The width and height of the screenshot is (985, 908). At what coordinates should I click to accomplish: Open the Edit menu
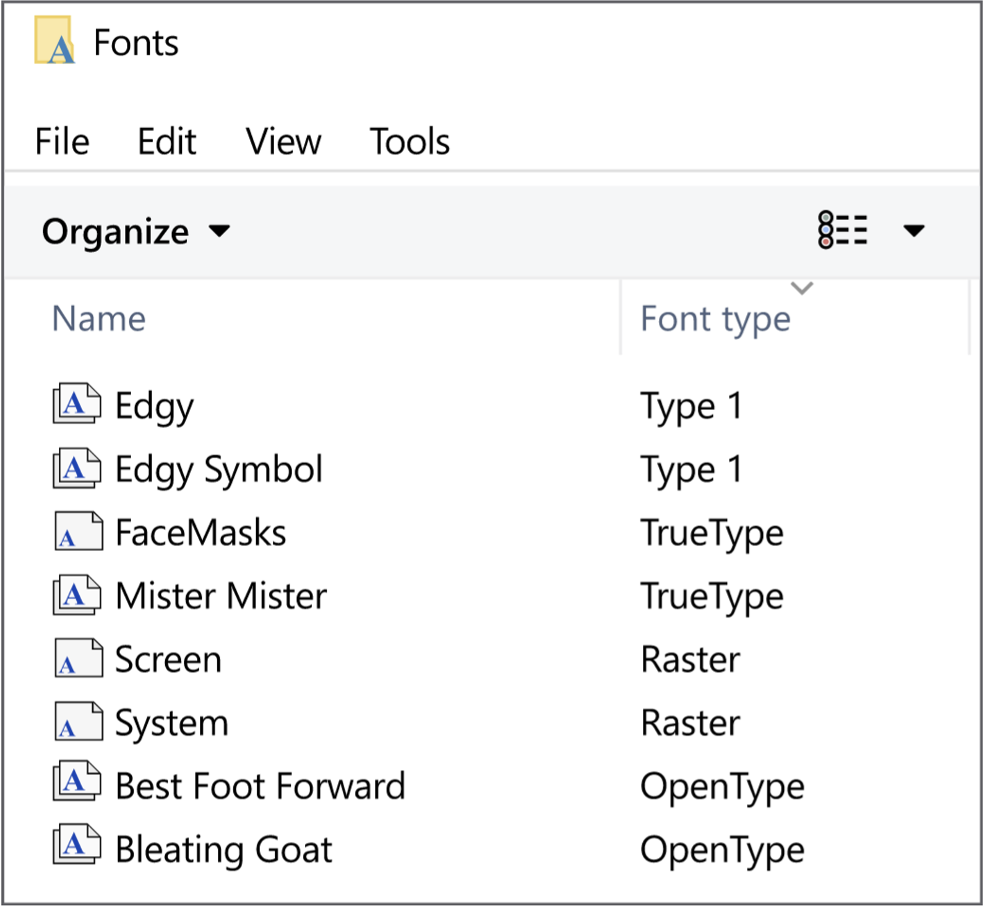166,142
